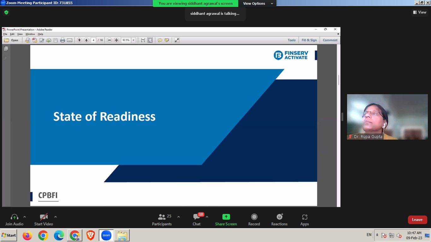Viewport: 431px width, 242px height.
Task: Click the fit one full page icon
Action: (x=150, y=40)
